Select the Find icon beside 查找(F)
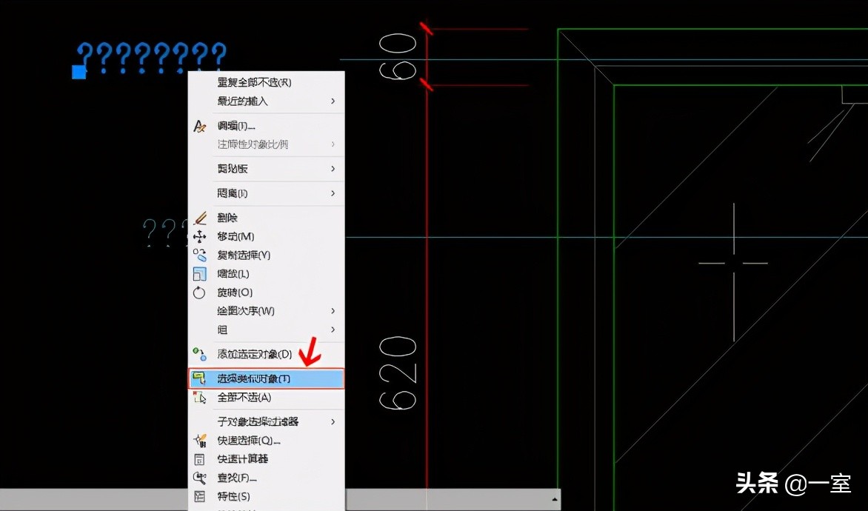868x511 pixels. pos(198,478)
